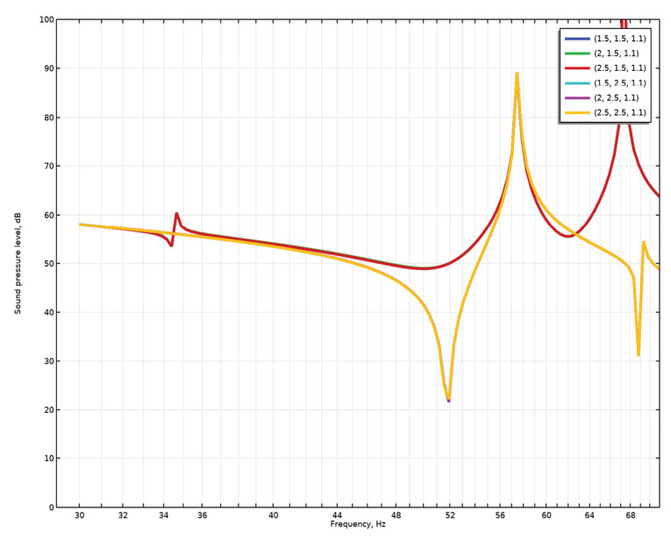Select legend label (2, 1.5, 1.1)

pyautogui.click(x=617, y=53)
